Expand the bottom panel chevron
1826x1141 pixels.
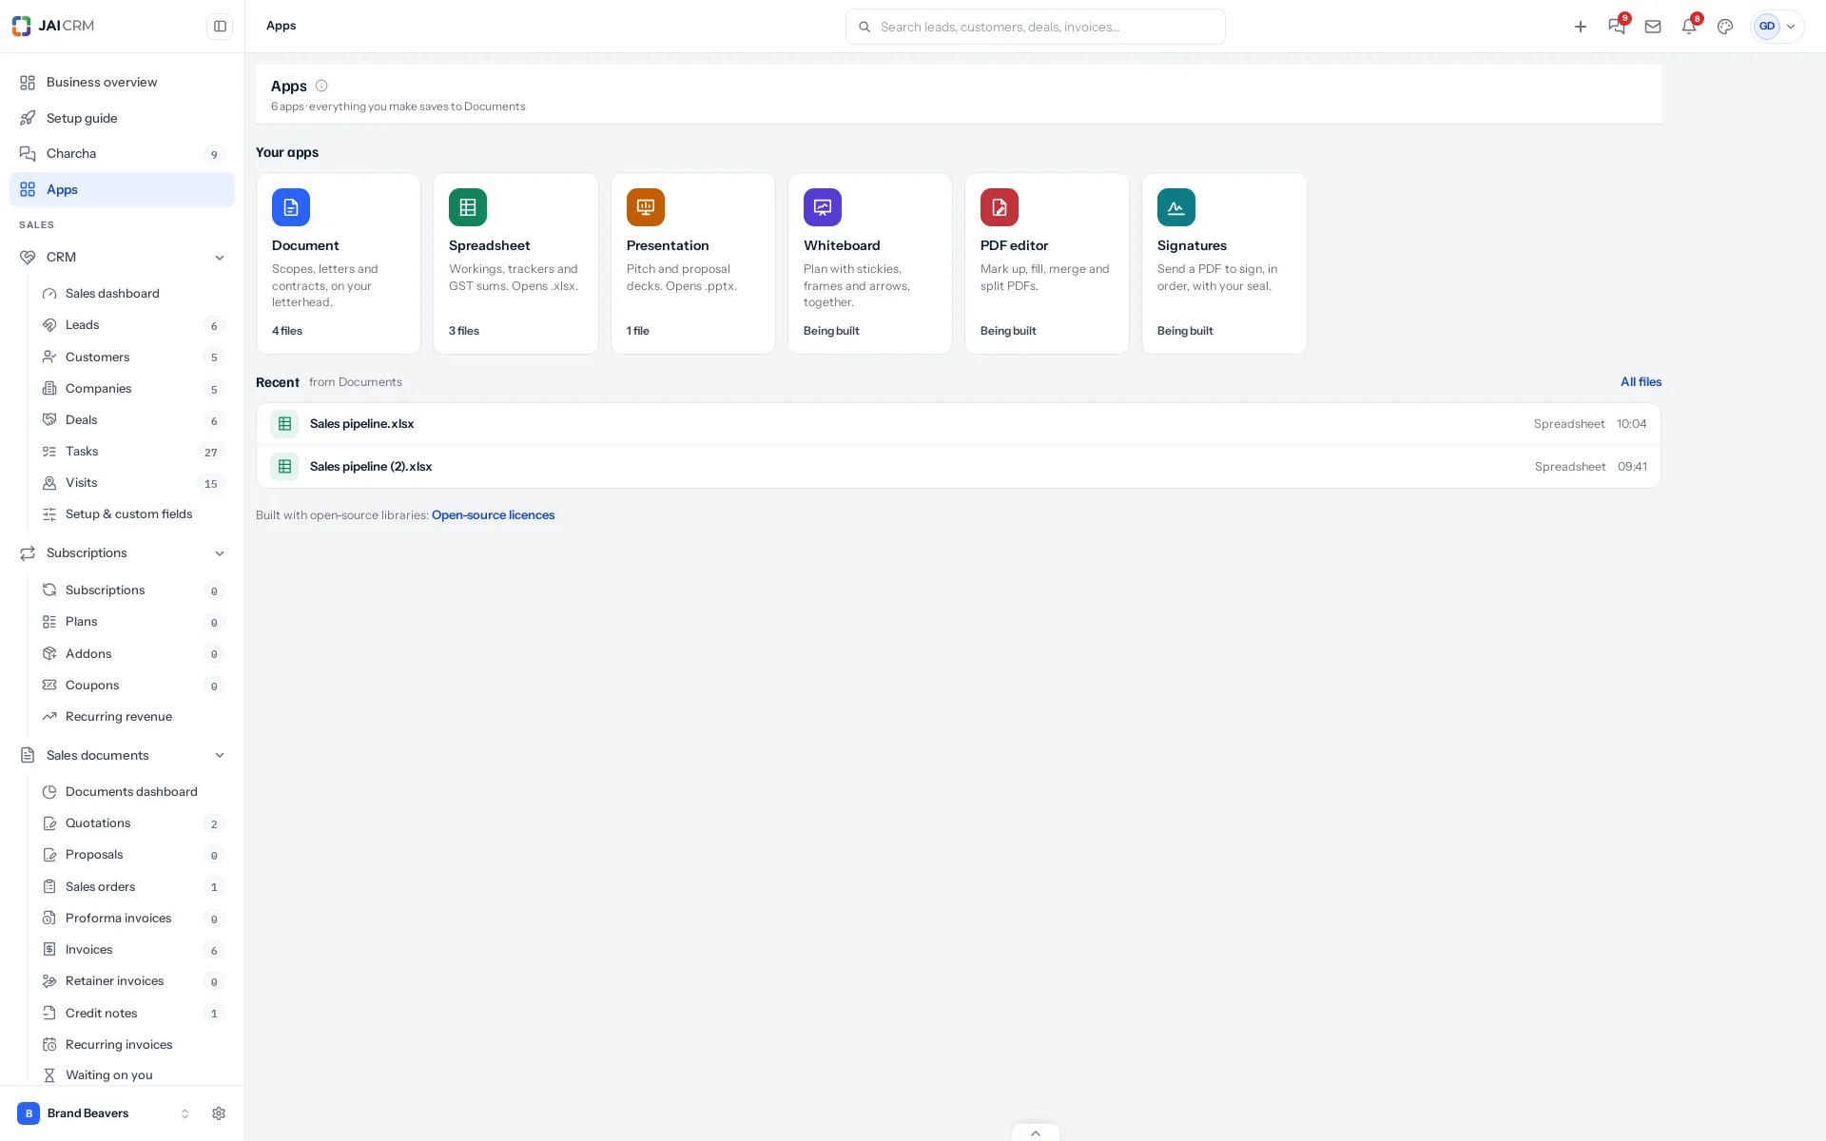(x=1036, y=1132)
